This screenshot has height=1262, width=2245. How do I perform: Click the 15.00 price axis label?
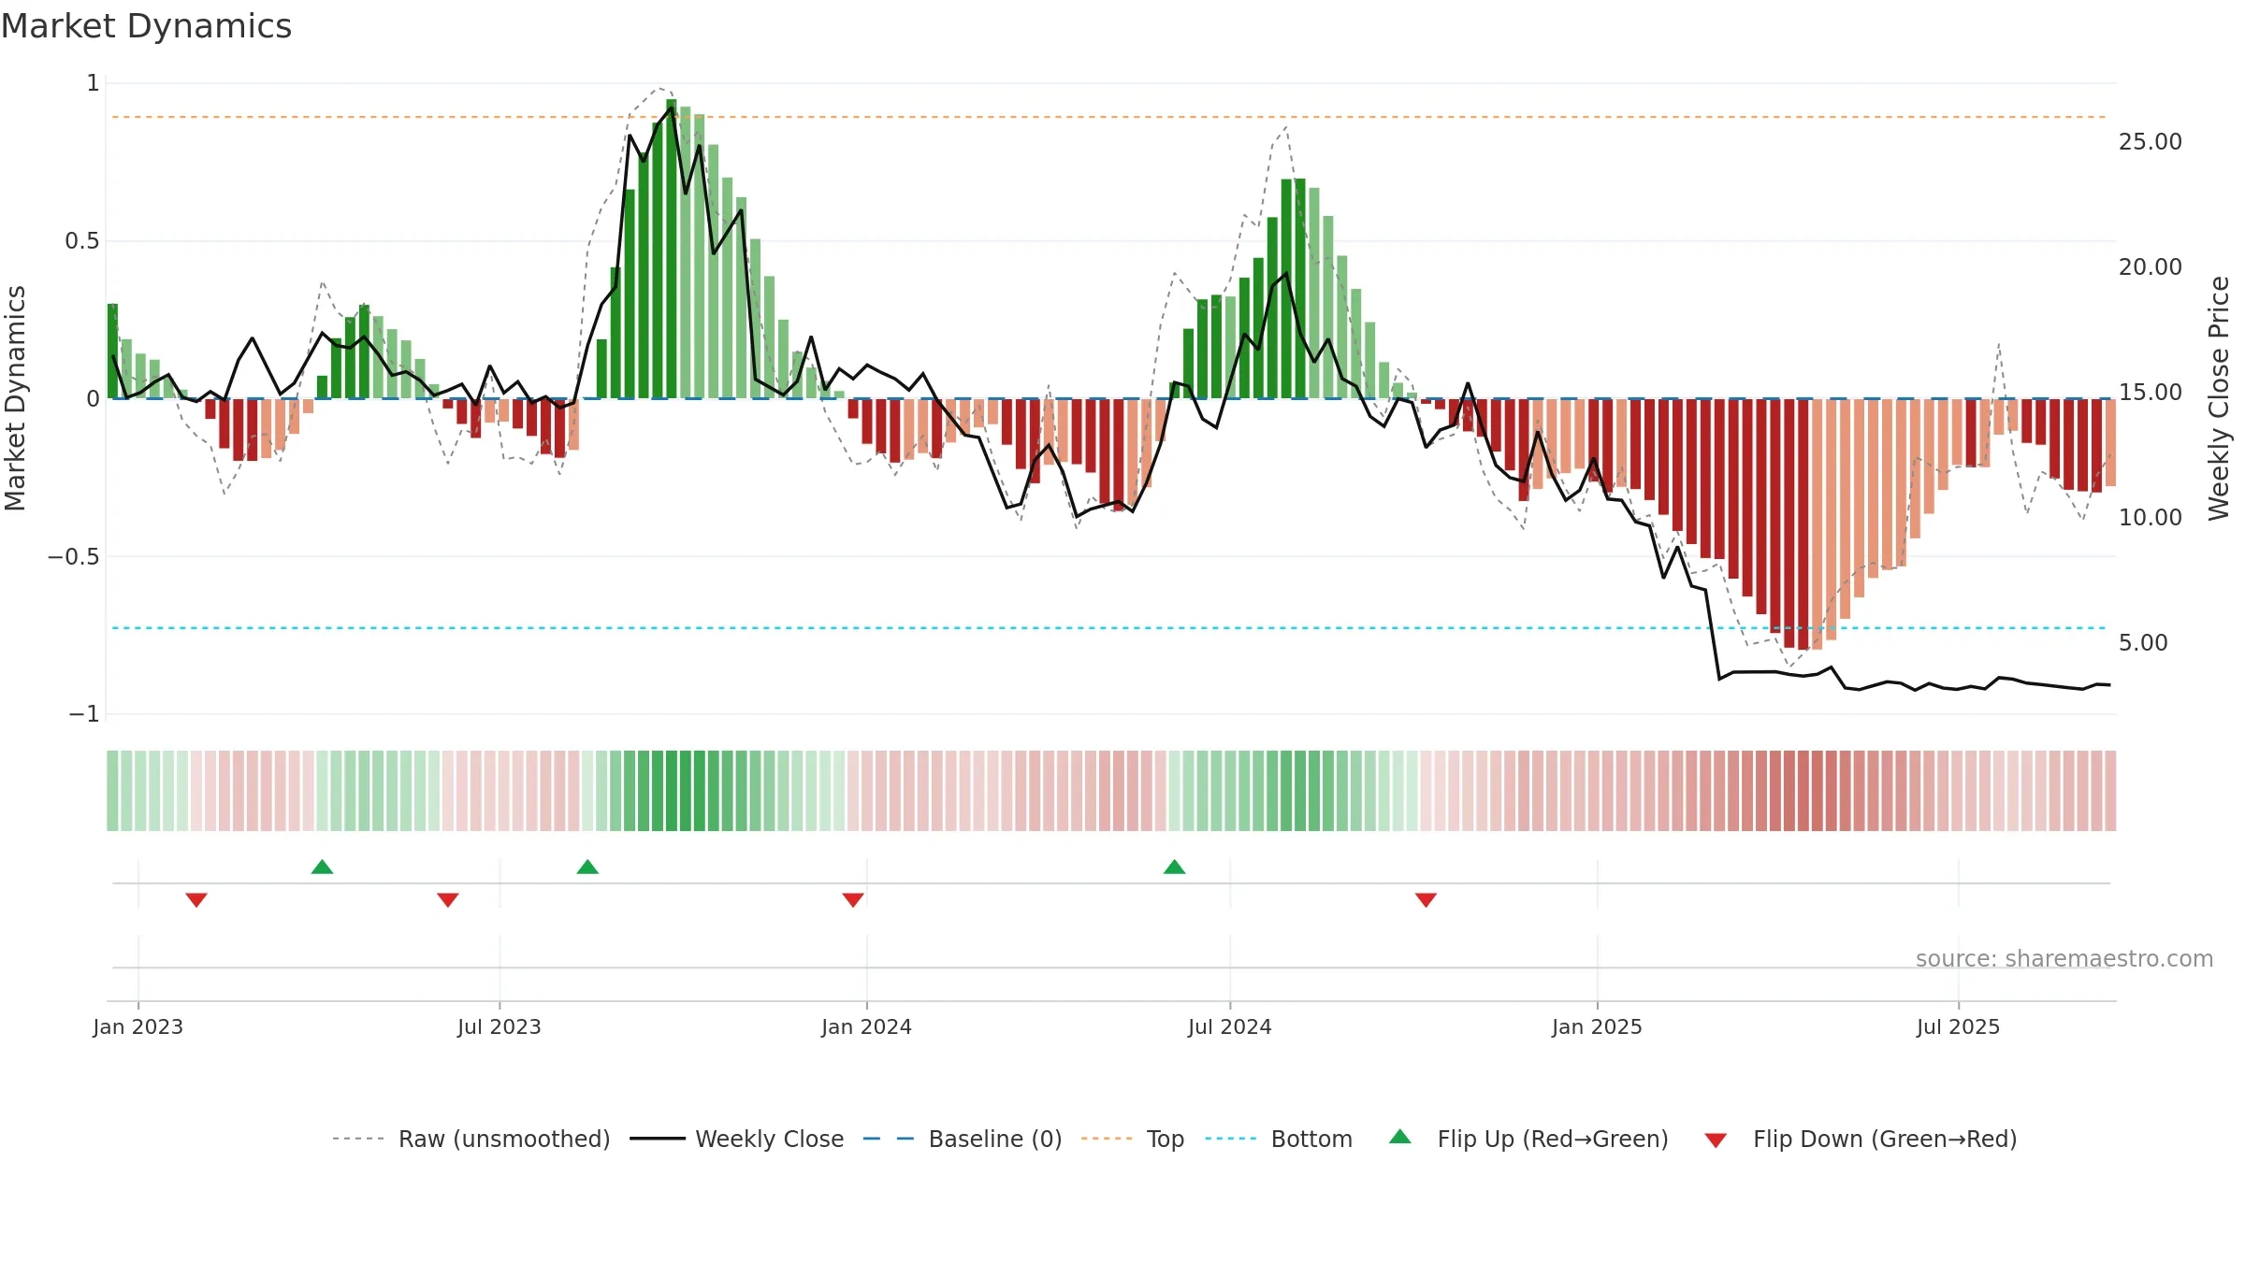tap(2151, 392)
